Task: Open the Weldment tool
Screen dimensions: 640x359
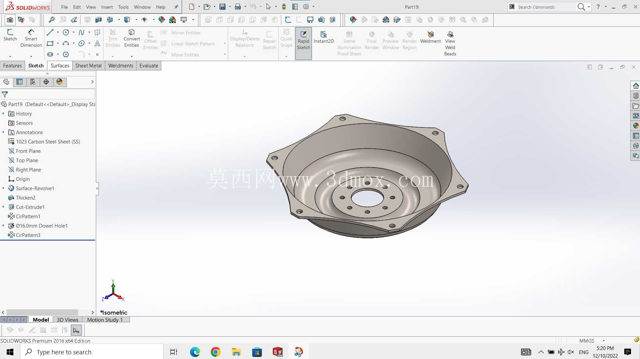Action: (430, 37)
